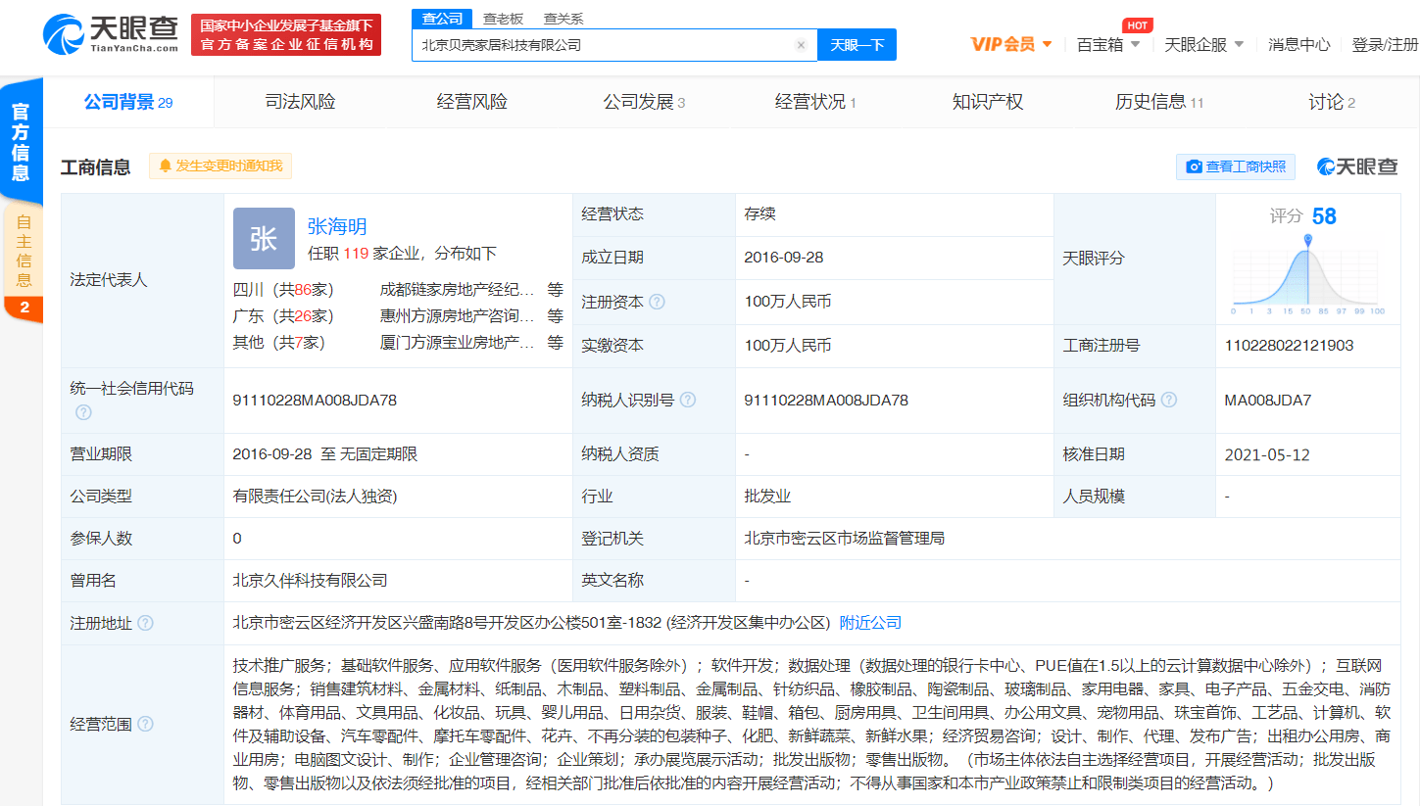Click the 天眼一下 search button
Viewport: 1420px width, 806px height.
[x=857, y=44]
